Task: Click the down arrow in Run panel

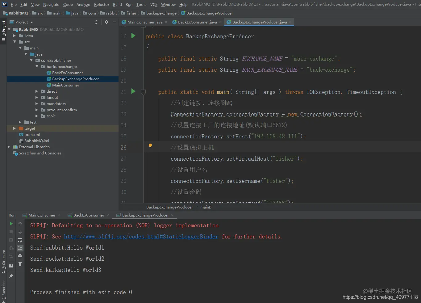Action: [20, 232]
